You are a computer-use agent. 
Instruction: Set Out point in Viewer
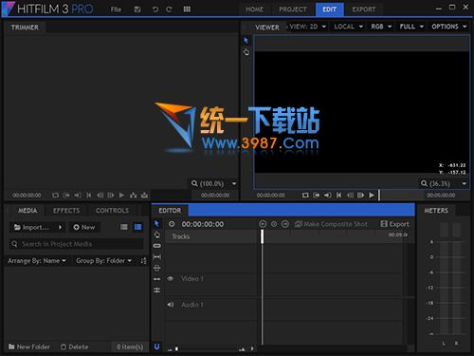pyautogui.click(x=328, y=196)
